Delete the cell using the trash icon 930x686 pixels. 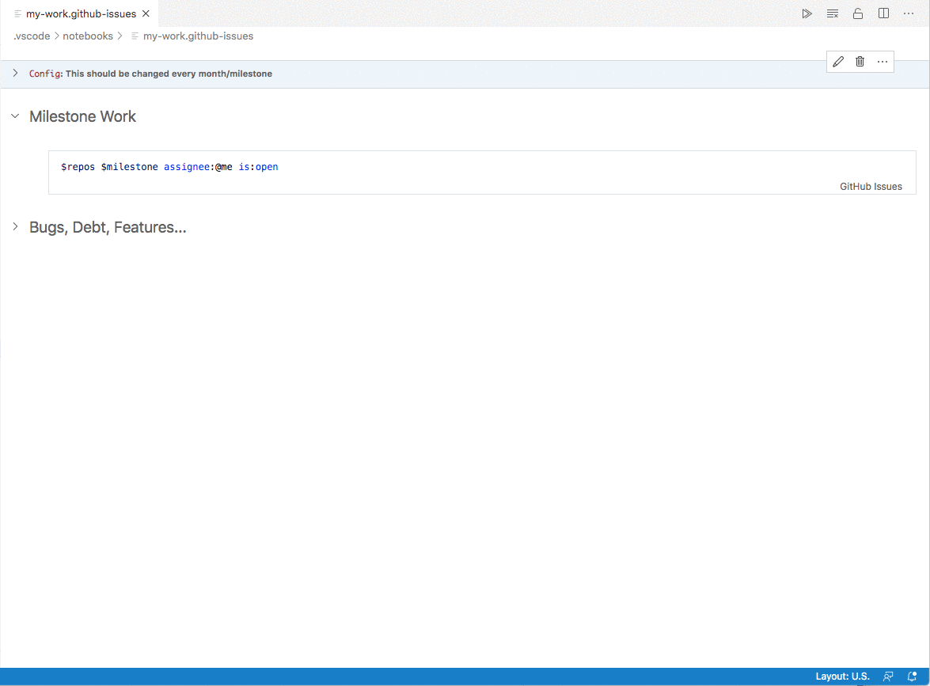point(860,61)
